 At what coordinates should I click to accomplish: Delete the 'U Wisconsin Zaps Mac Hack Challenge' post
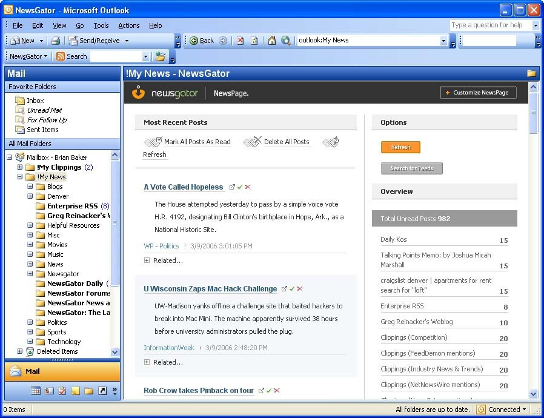click(300, 288)
